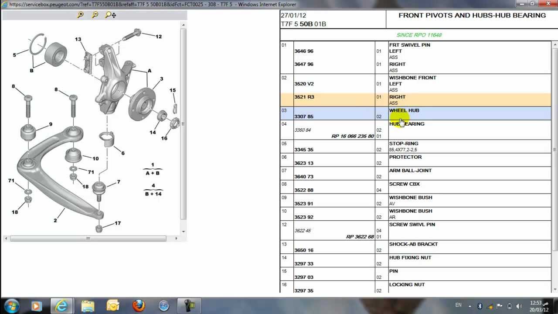Open the round blue taskbar application
This screenshot has width=558, height=314.
[x=164, y=306]
